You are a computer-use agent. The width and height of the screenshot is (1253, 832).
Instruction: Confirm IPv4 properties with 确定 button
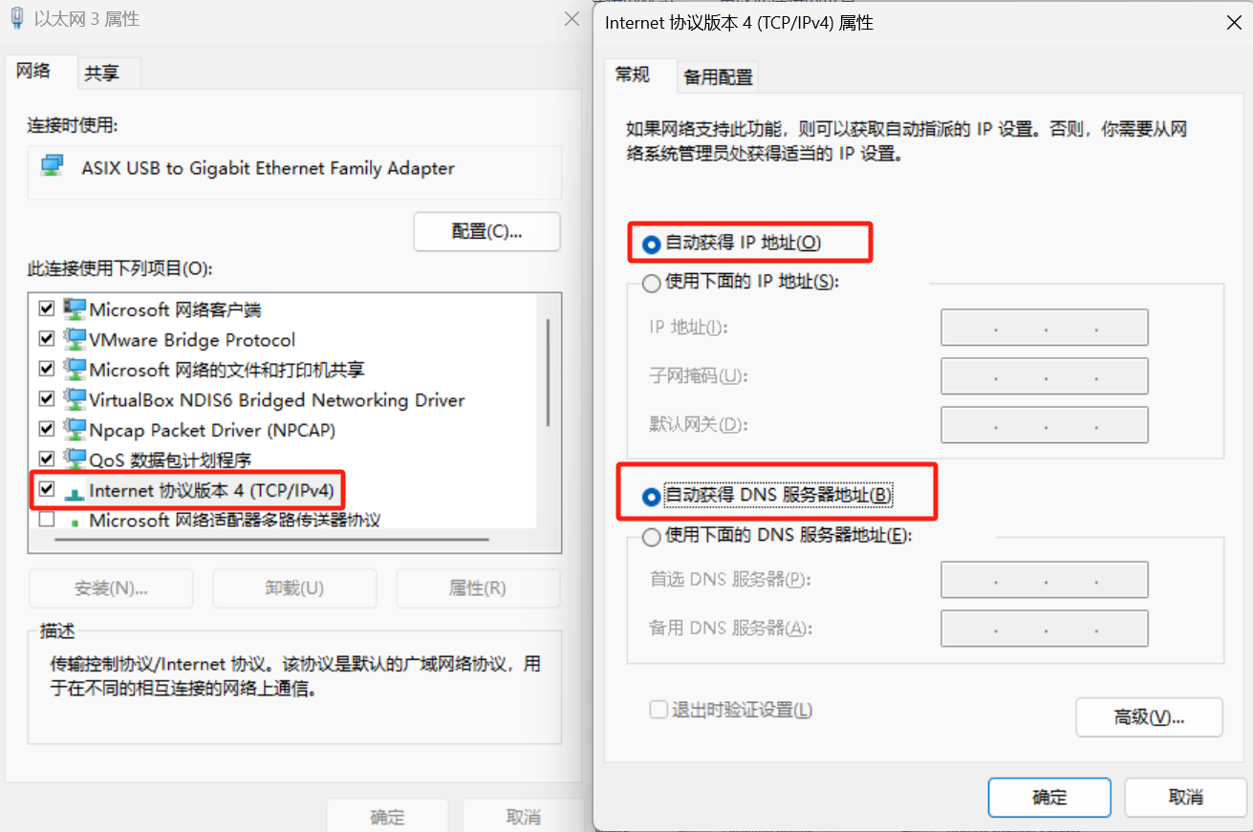(1049, 798)
